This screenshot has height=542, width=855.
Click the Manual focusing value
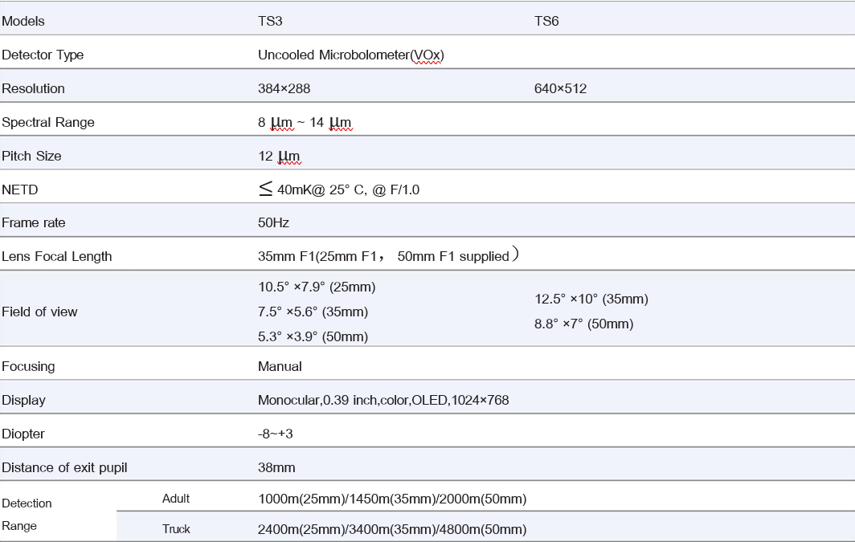tap(280, 366)
